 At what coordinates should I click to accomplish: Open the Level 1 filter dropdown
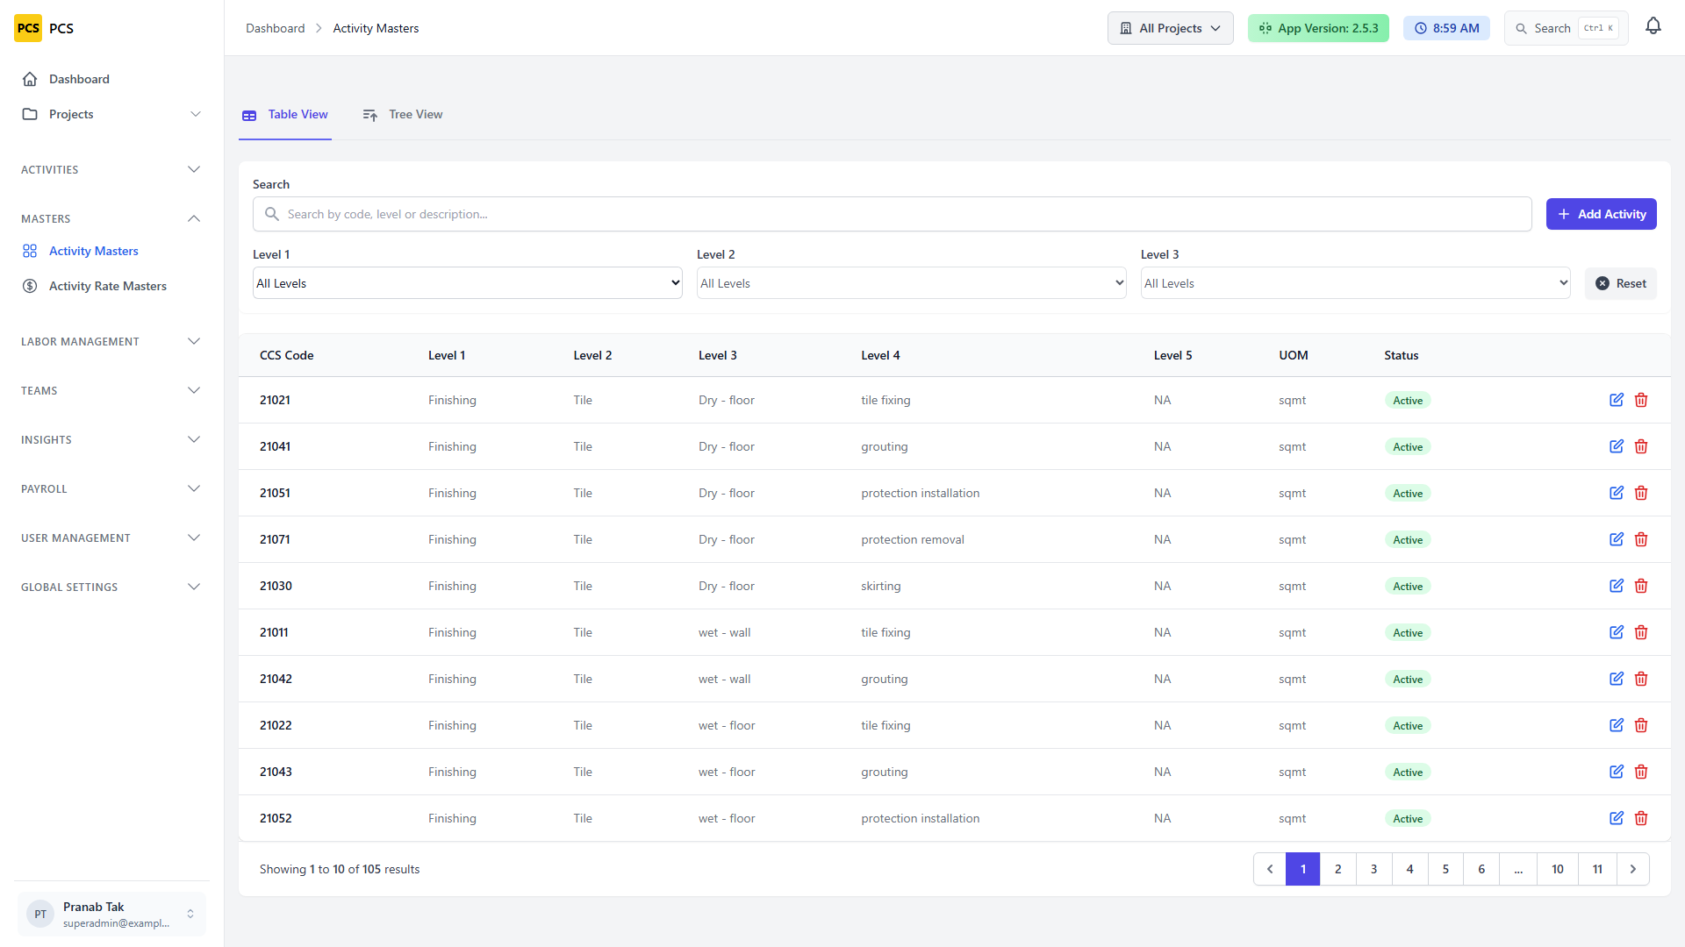click(468, 283)
